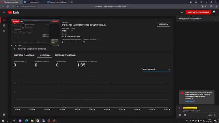Open the account avatar in top right
This screenshot has width=219, height=123.
pos(214,12)
